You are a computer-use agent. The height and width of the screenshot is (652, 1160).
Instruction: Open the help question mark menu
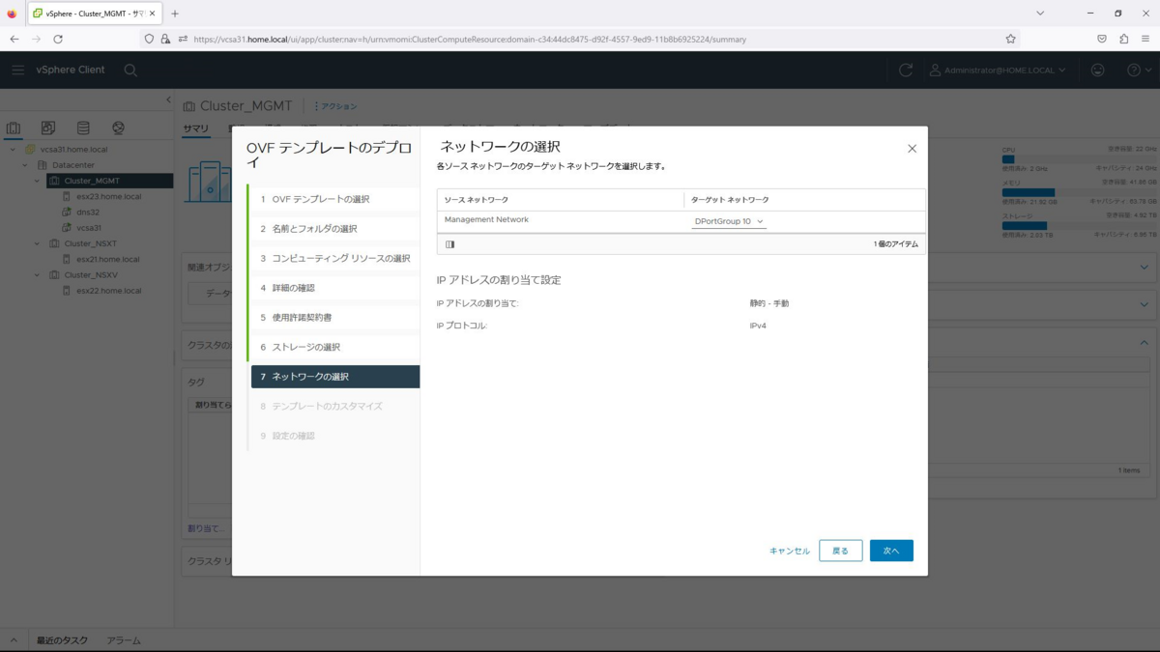1138,71
